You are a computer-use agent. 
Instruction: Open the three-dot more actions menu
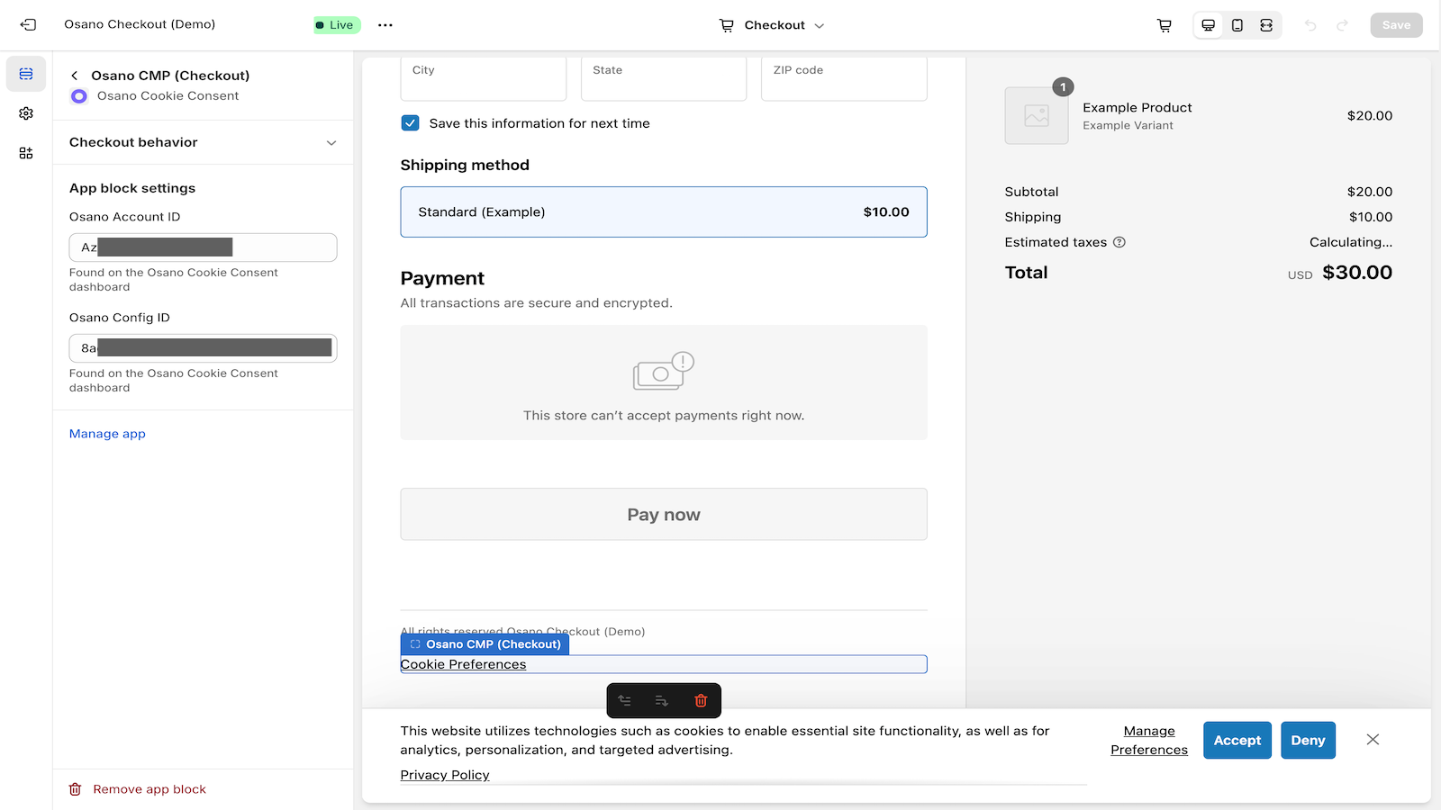click(385, 25)
